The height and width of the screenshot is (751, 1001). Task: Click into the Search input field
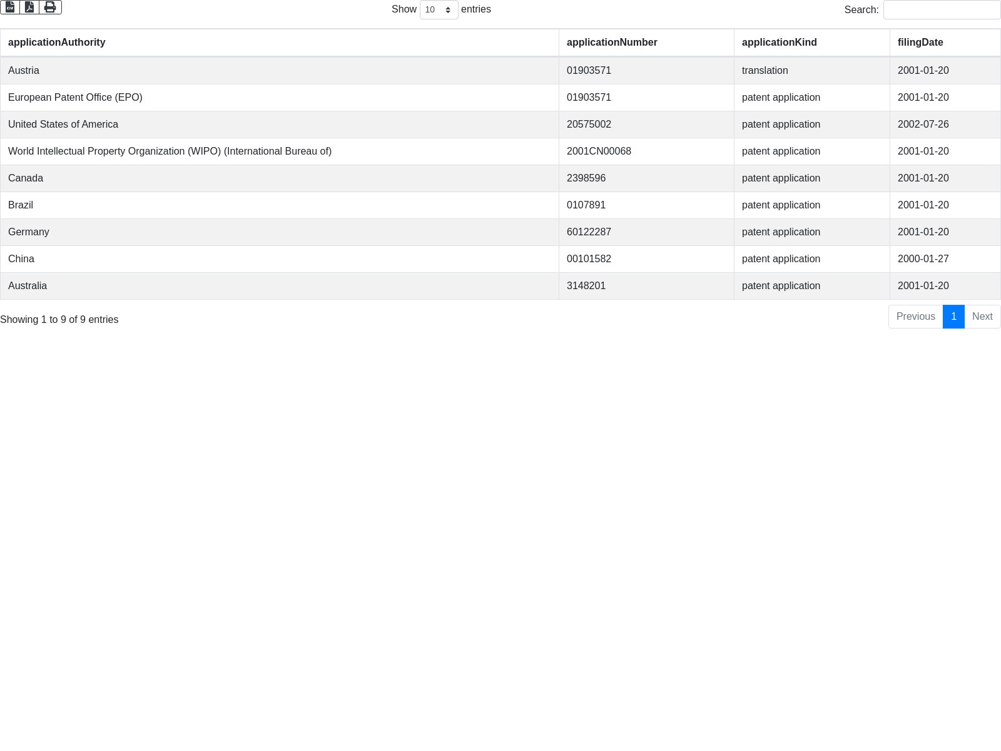pos(941,10)
